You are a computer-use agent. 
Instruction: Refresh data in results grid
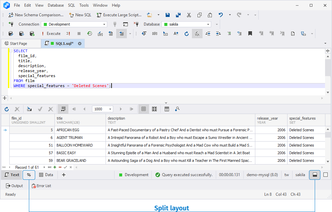(x=7, y=109)
